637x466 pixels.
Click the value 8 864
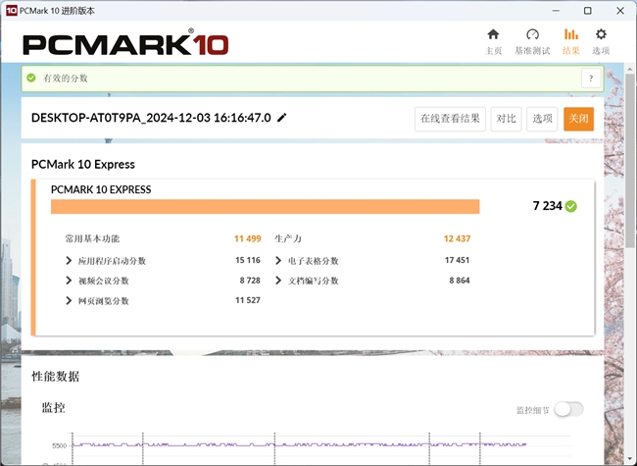[x=460, y=281]
